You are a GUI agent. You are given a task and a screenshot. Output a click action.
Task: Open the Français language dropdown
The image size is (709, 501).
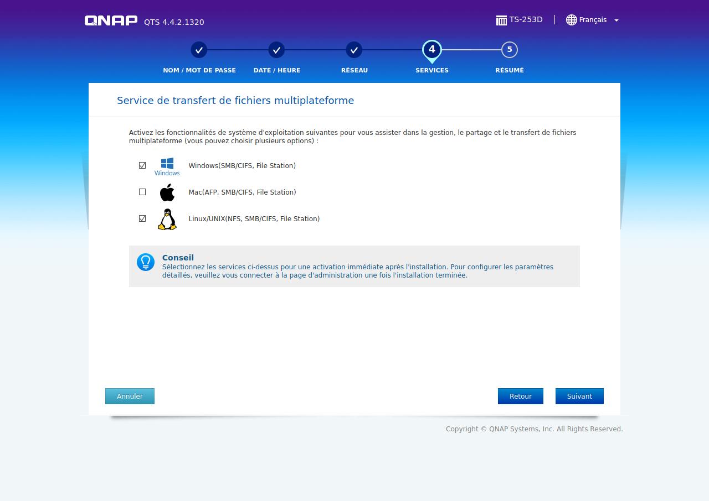(593, 20)
